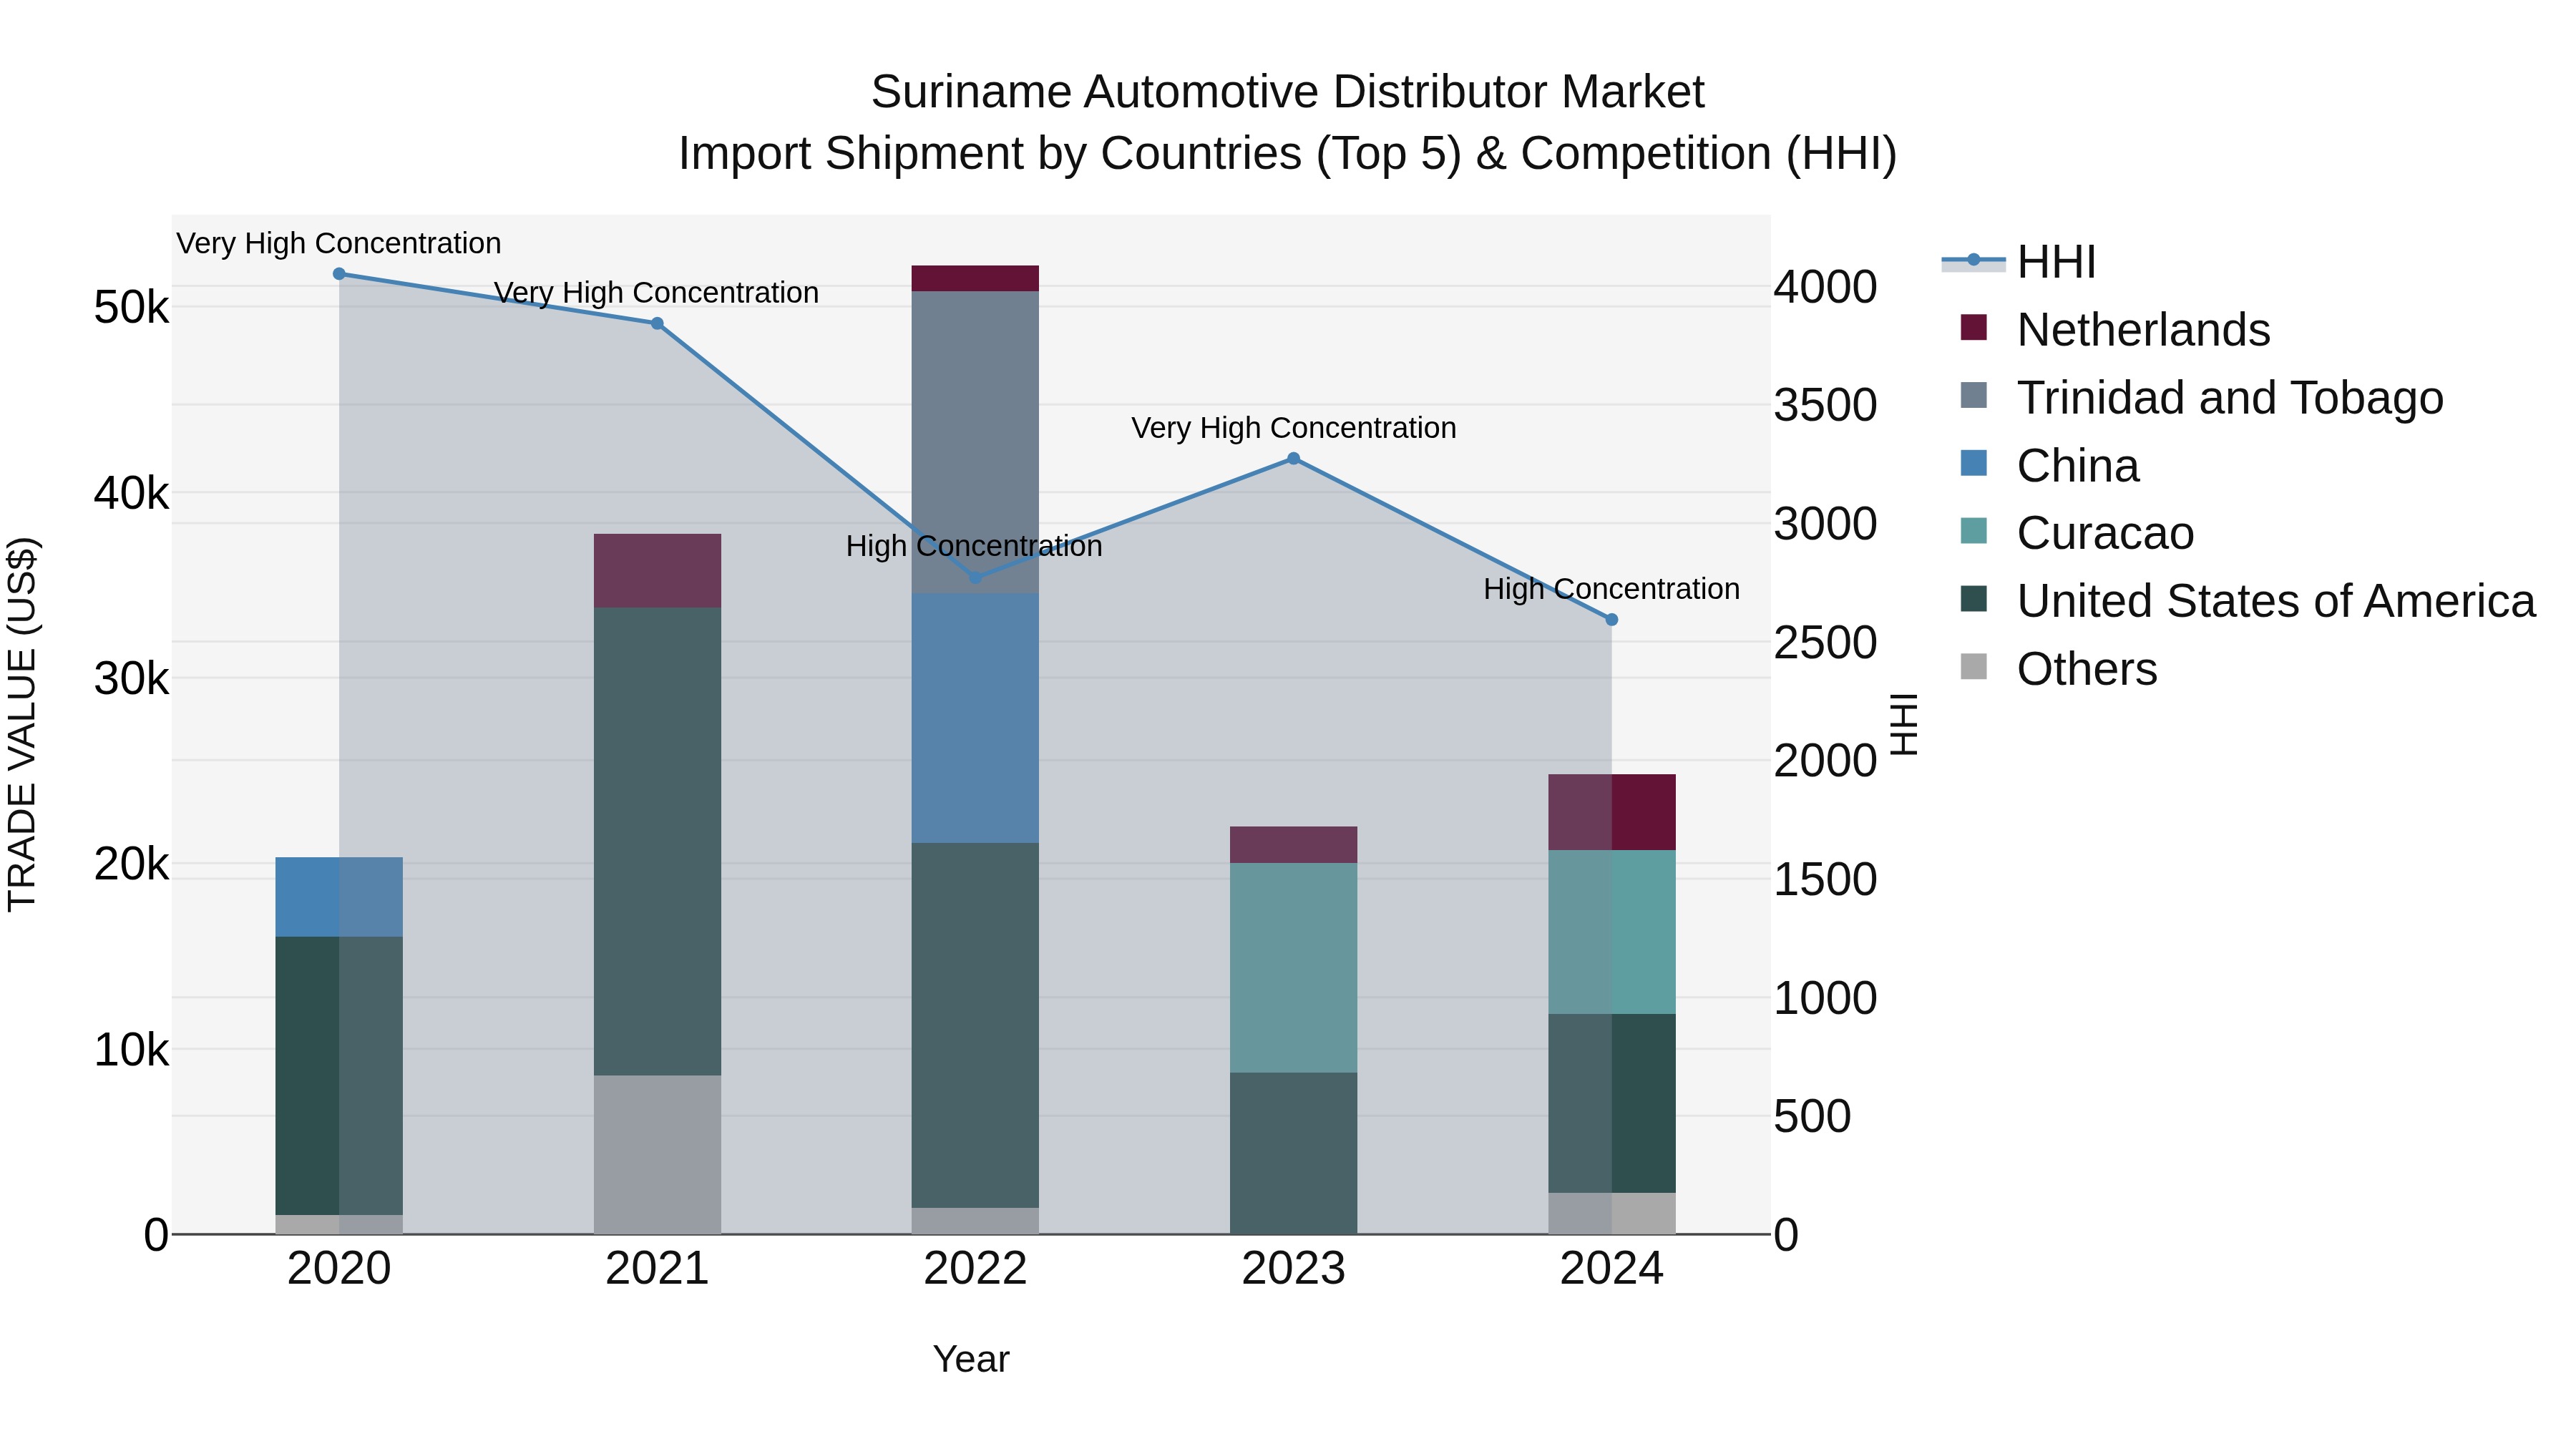Click the 2021 United States bar segment

pos(657,842)
